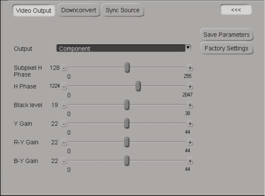Click the plus button for Subpixel H Phase
Screen dimensions: 265x196
click(x=190, y=68)
